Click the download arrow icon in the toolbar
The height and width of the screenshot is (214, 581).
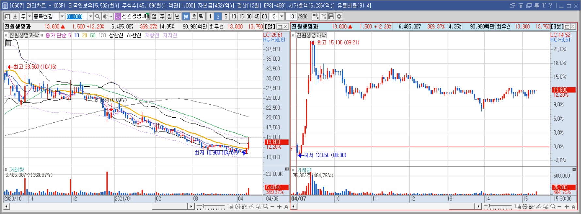click(x=15, y=16)
